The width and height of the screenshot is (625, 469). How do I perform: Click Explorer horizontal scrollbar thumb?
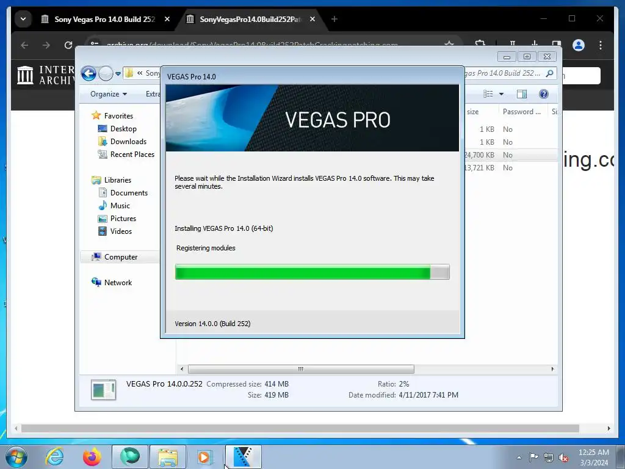(x=301, y=369)
